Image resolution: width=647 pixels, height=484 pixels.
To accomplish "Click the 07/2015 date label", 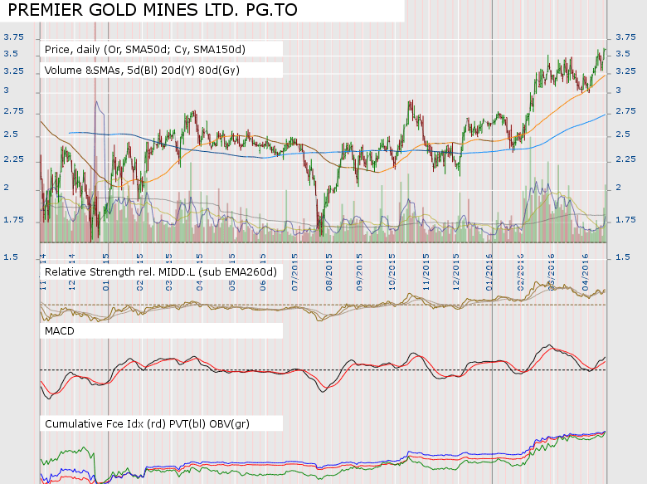I will pyautogui.click(x=294, y=272).
